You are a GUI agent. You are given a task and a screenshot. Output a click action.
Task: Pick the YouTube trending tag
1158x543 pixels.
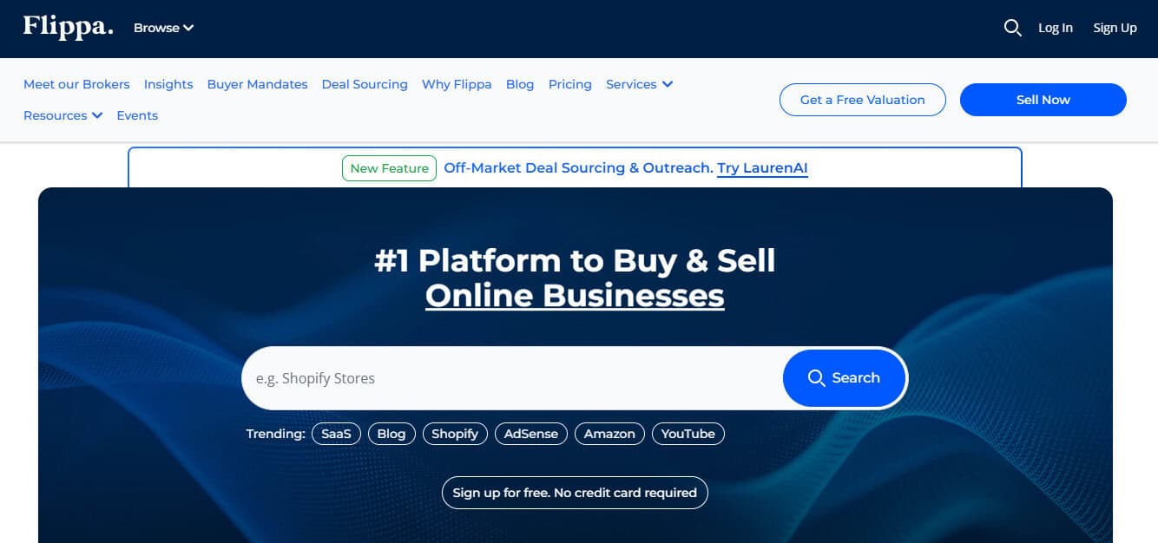[688, 434]
